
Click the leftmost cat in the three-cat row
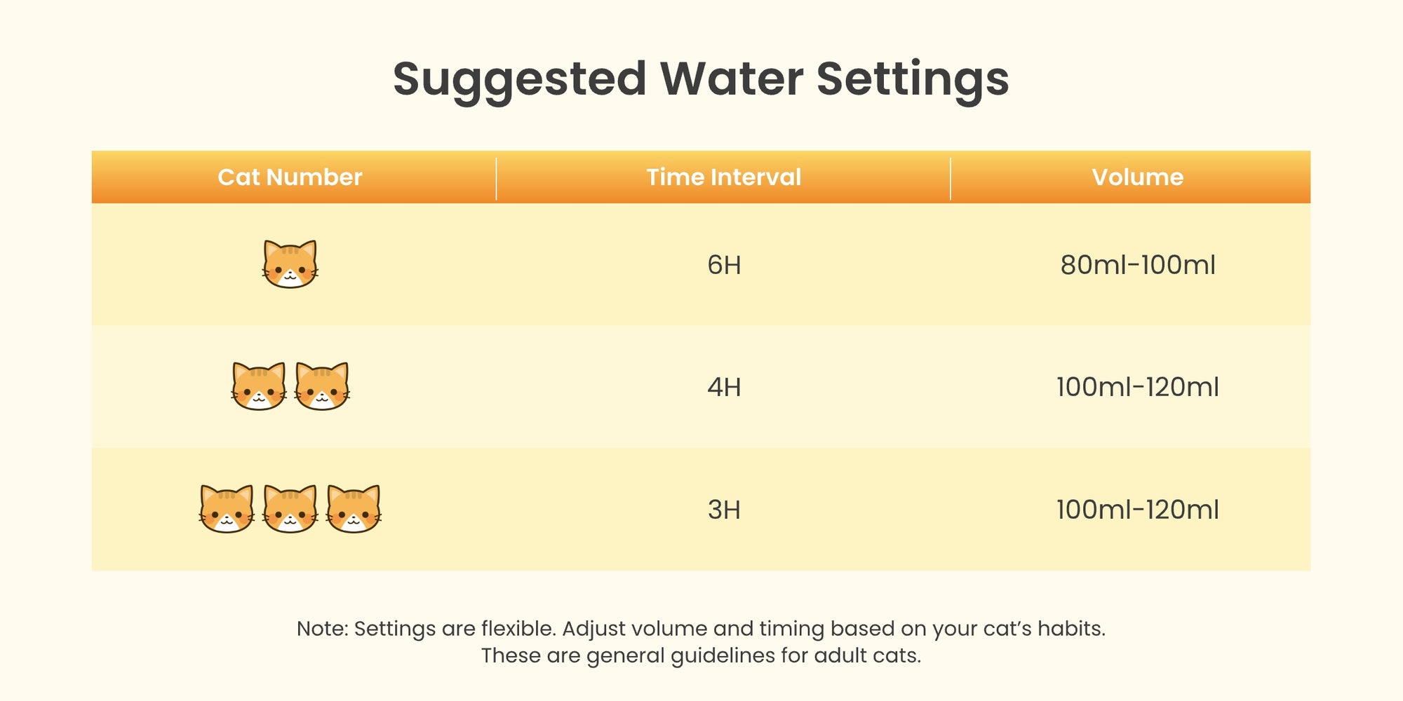227,509
